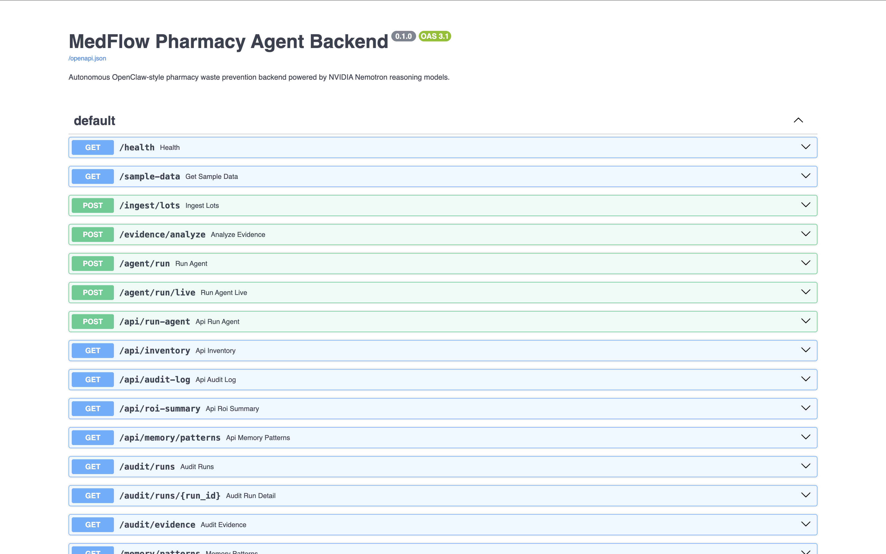886x554 pixels.
Task: Expand the /api/run-agent chevron arrow
Action: click(806, 321)
